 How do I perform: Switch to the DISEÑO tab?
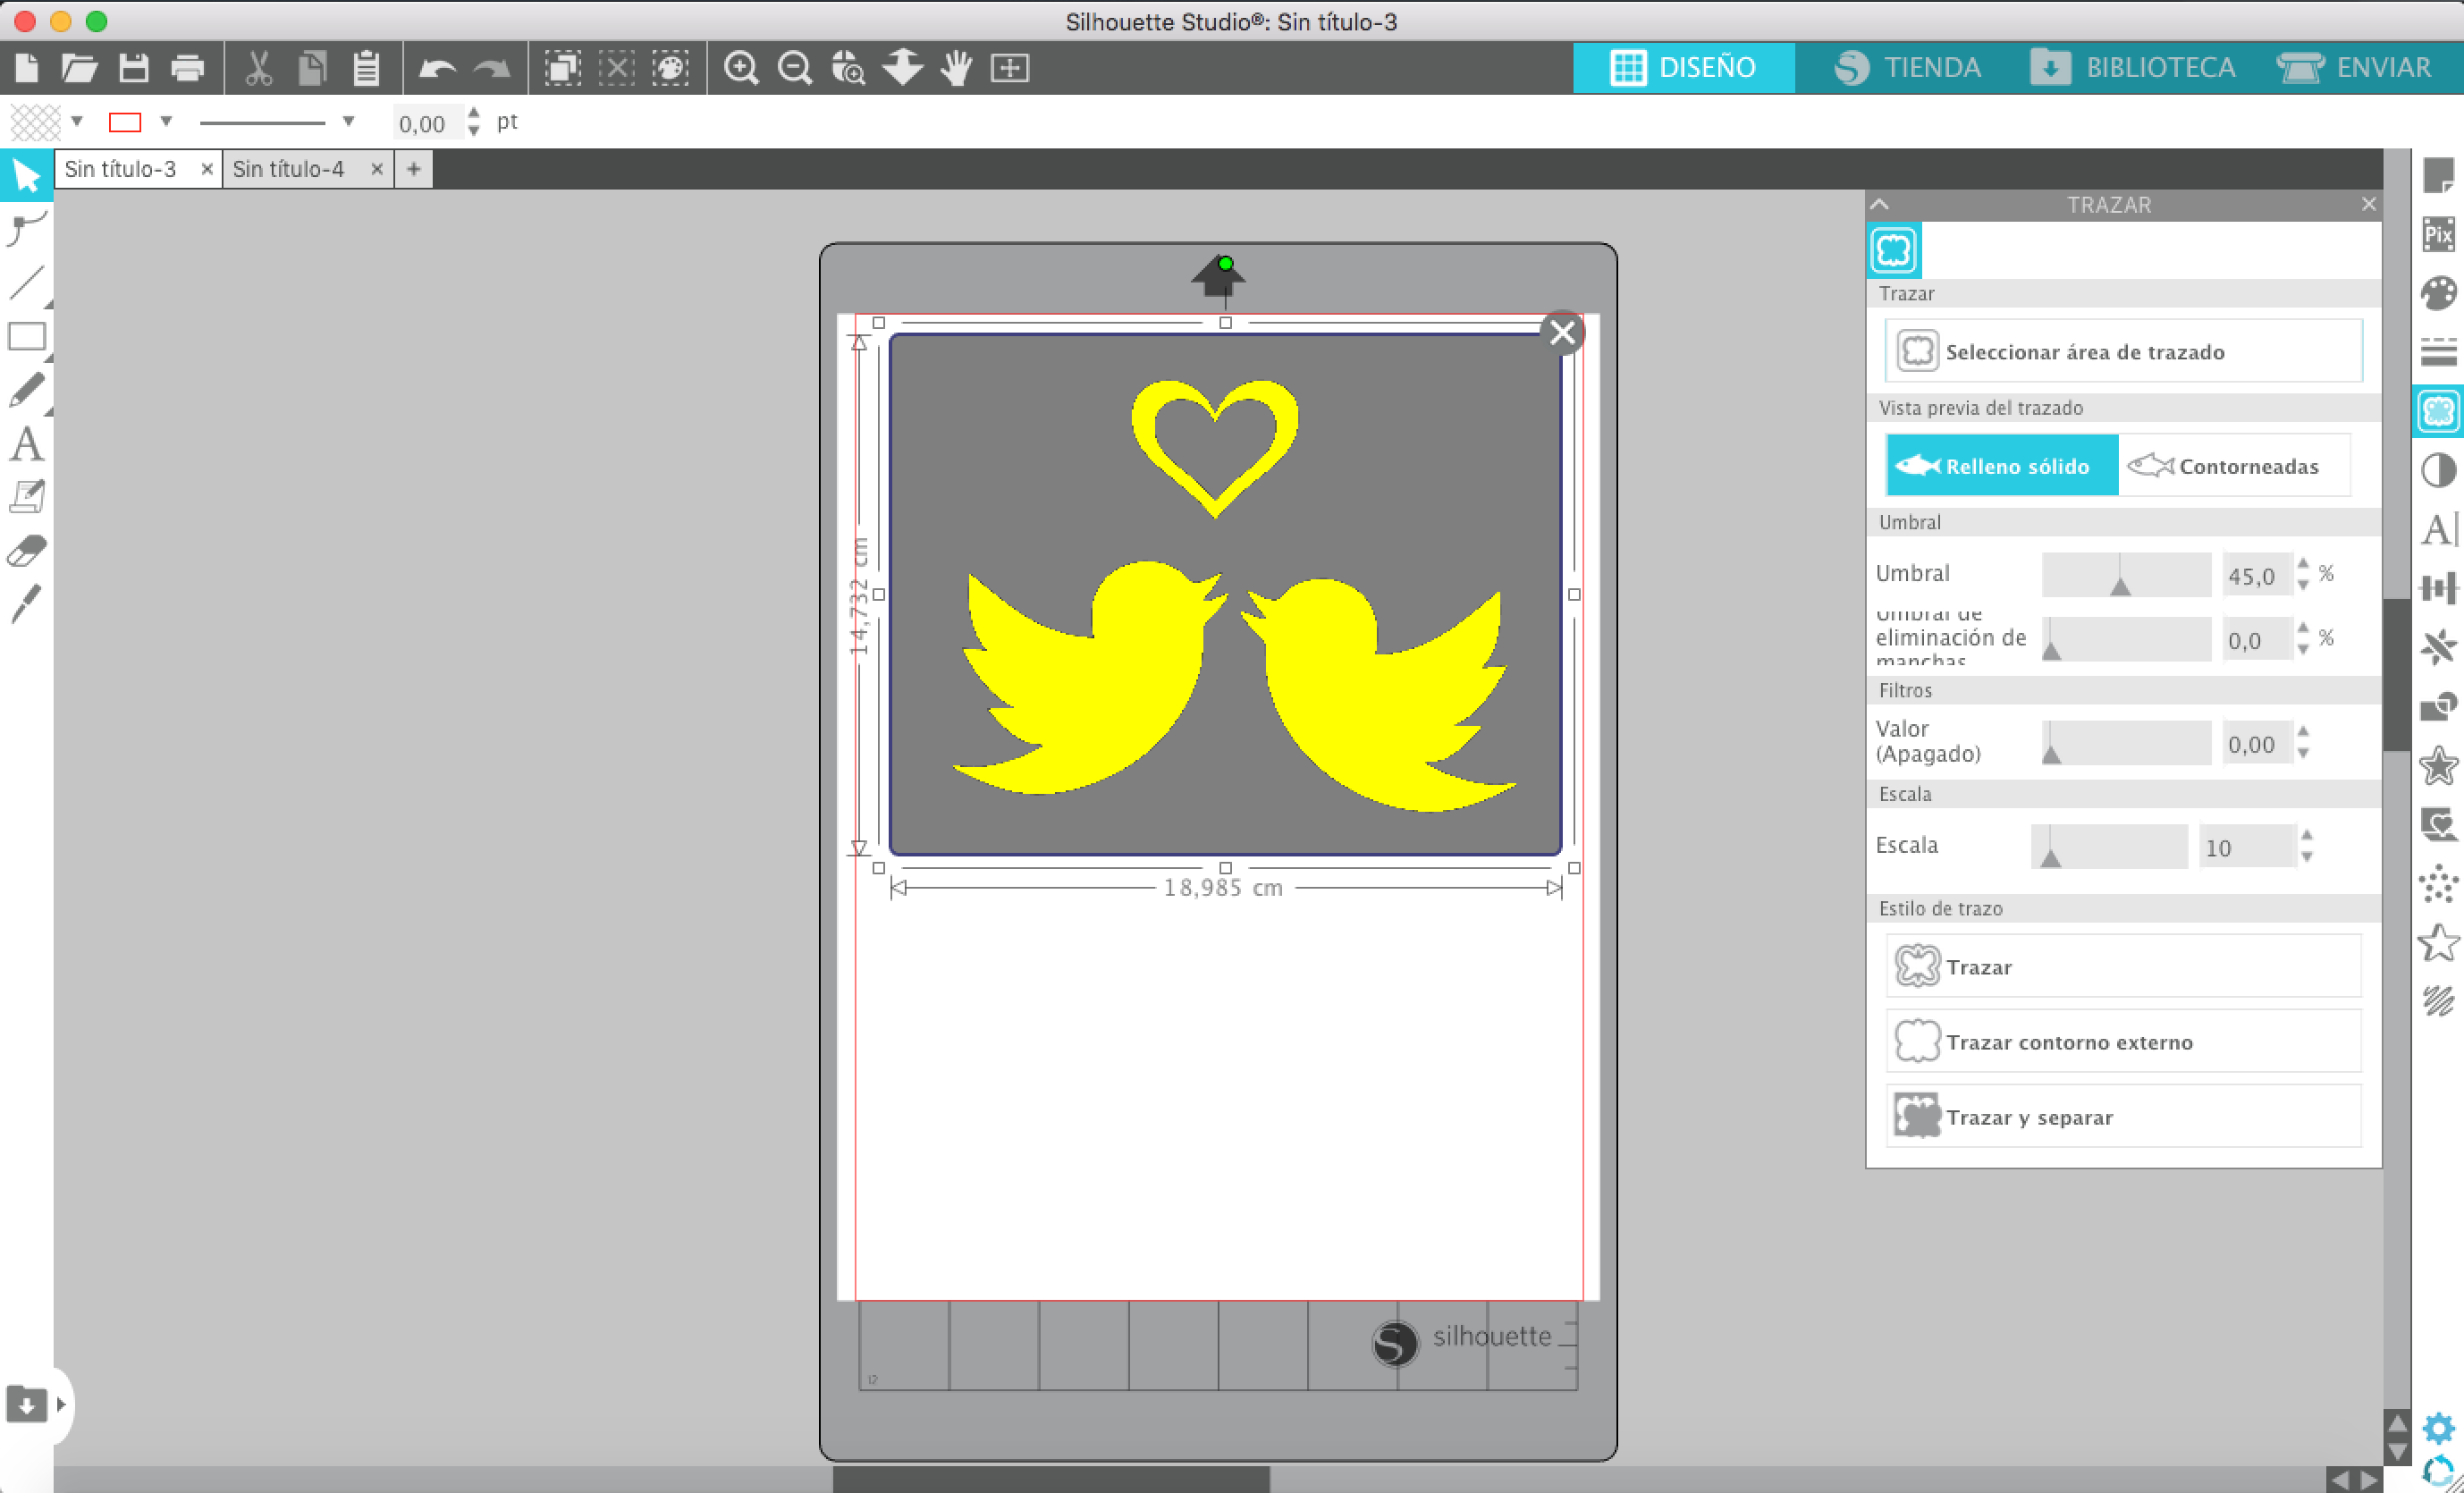pyautogui.click(x=1684, y=68)
